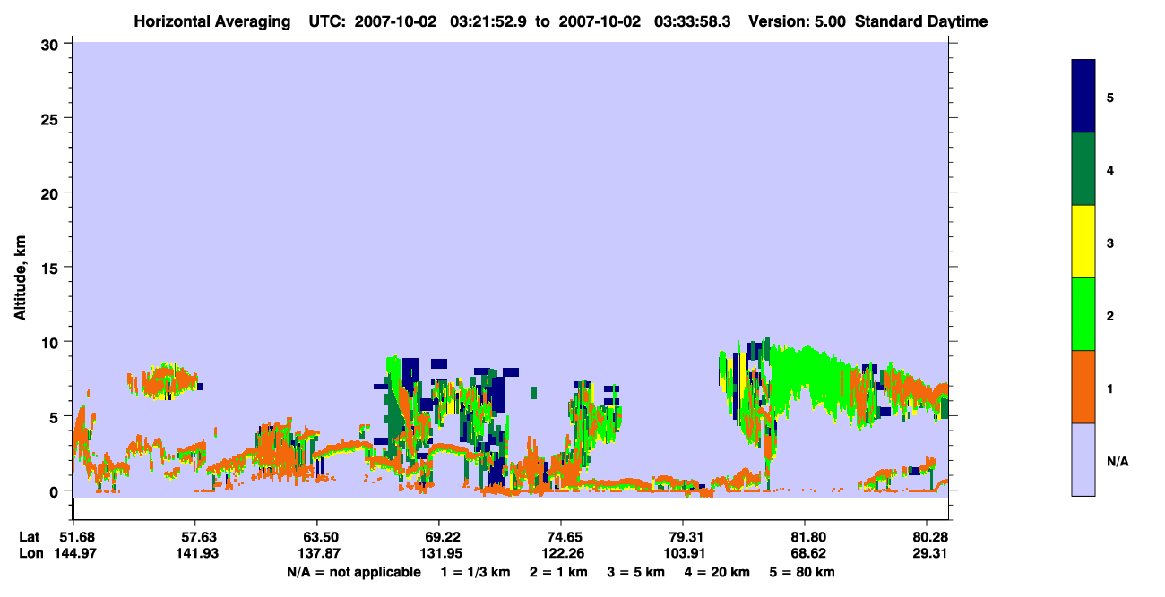
Task: Click the 'Lat' row label
Action: [x=29, y=537]
